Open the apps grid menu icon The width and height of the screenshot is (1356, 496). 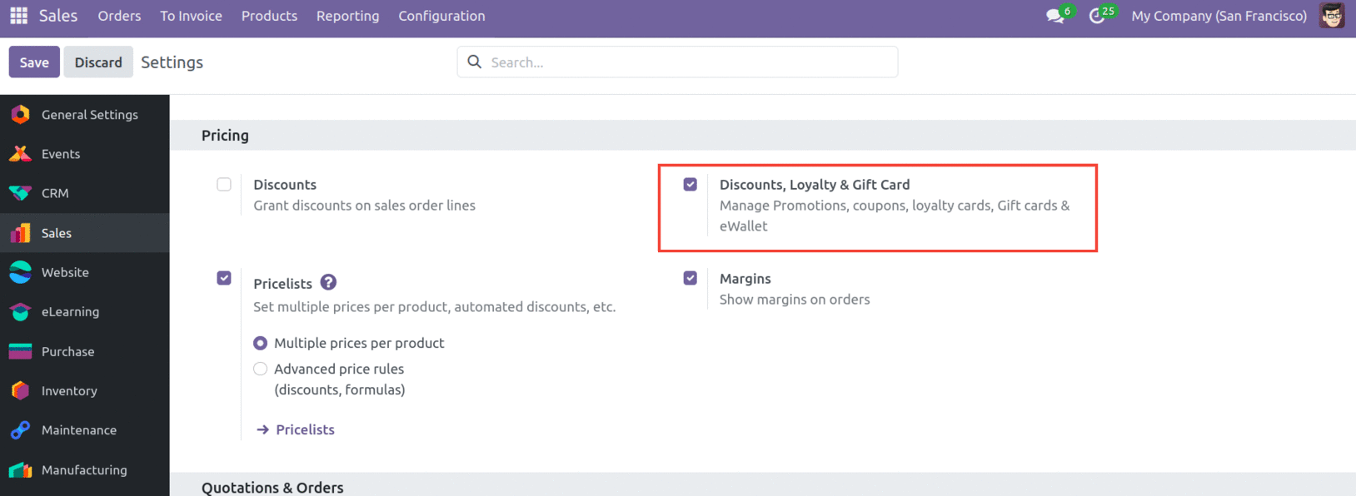pyautogui.click(x=18, y=16)
